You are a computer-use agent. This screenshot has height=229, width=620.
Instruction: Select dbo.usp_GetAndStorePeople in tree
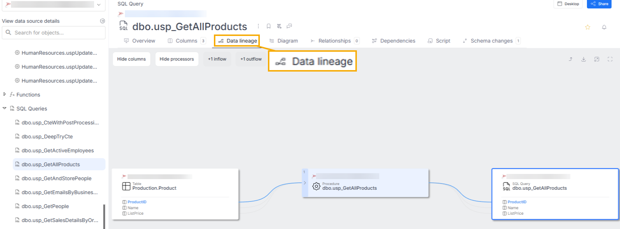[59, 178]
